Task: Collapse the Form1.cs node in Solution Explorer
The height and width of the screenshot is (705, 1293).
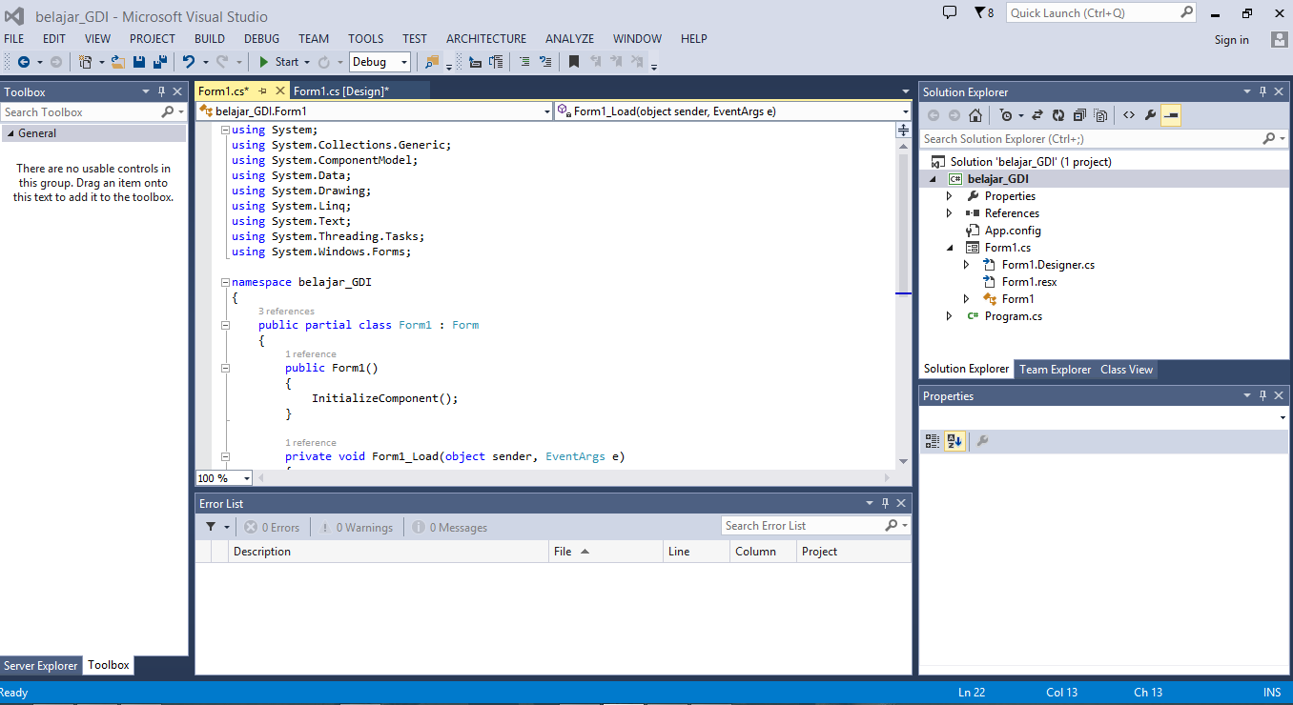Action: (x=949, y=248)
